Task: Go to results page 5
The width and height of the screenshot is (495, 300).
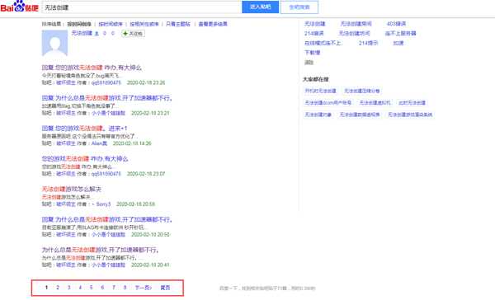Action: pos(92,288)
